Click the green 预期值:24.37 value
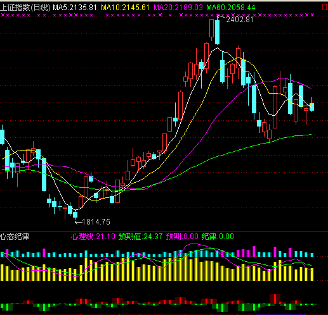The image size is (328, 315). tap(140, 237)
